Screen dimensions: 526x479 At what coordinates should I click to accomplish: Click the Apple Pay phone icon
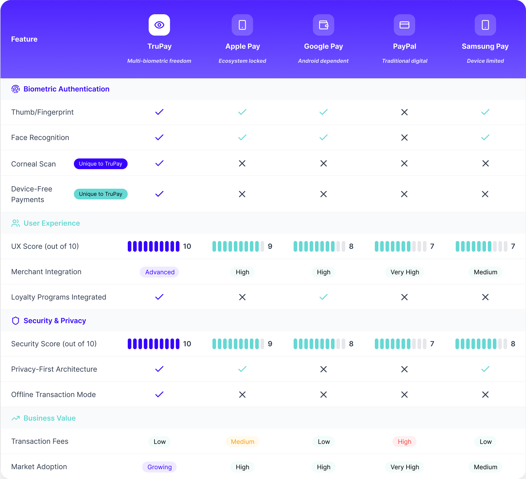242,25
